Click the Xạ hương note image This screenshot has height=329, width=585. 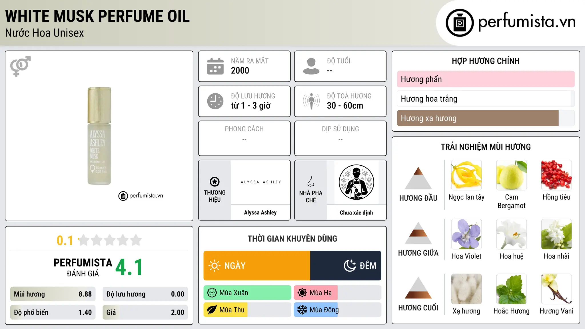[466, 289]
